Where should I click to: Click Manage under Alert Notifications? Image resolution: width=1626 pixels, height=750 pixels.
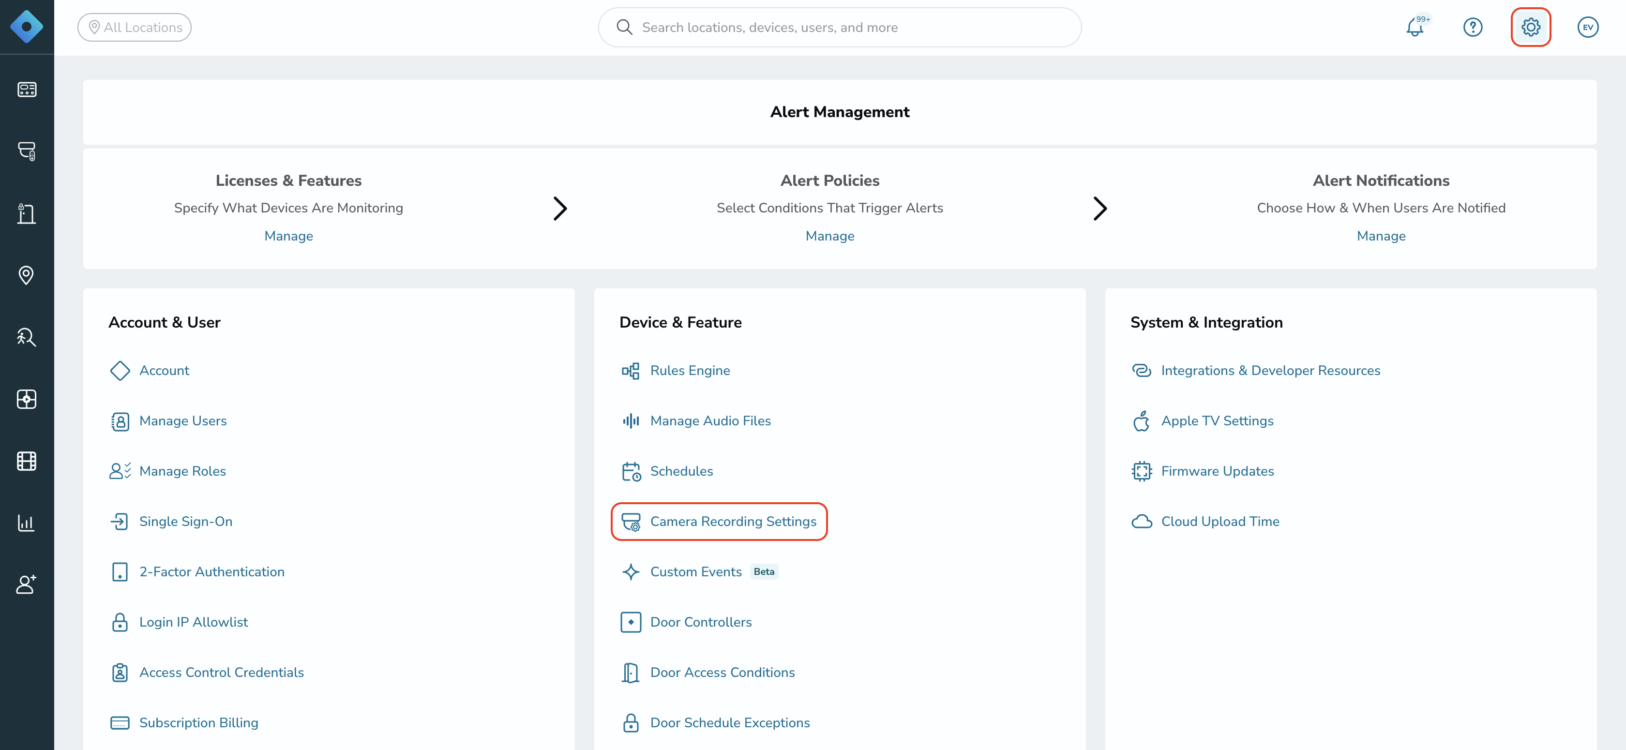point(1381,236)
